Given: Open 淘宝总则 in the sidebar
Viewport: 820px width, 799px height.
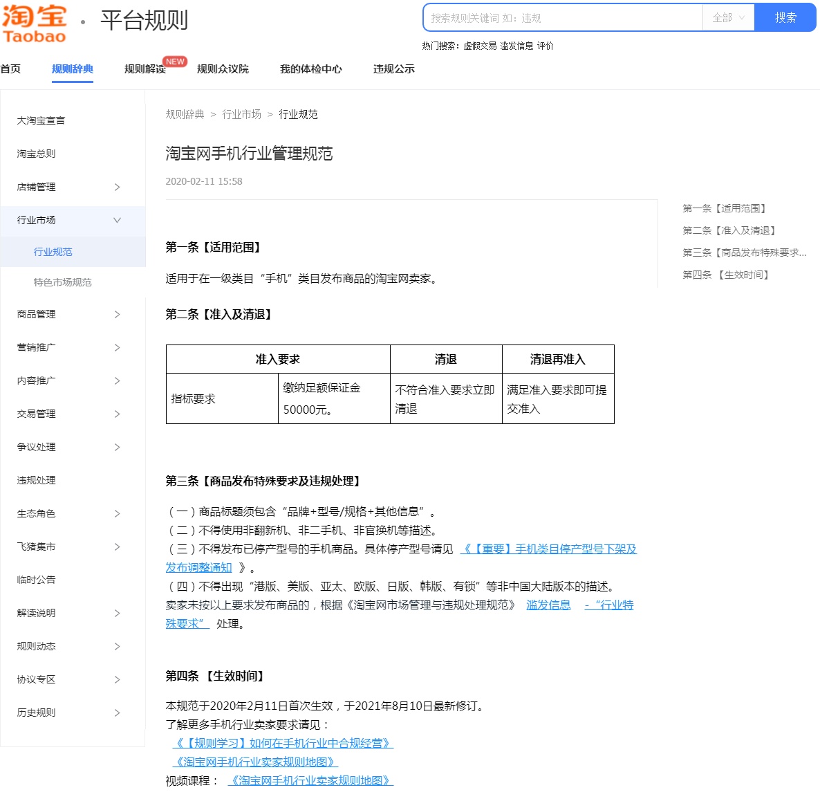Looking at the screenshot, I should click(36, 154).
